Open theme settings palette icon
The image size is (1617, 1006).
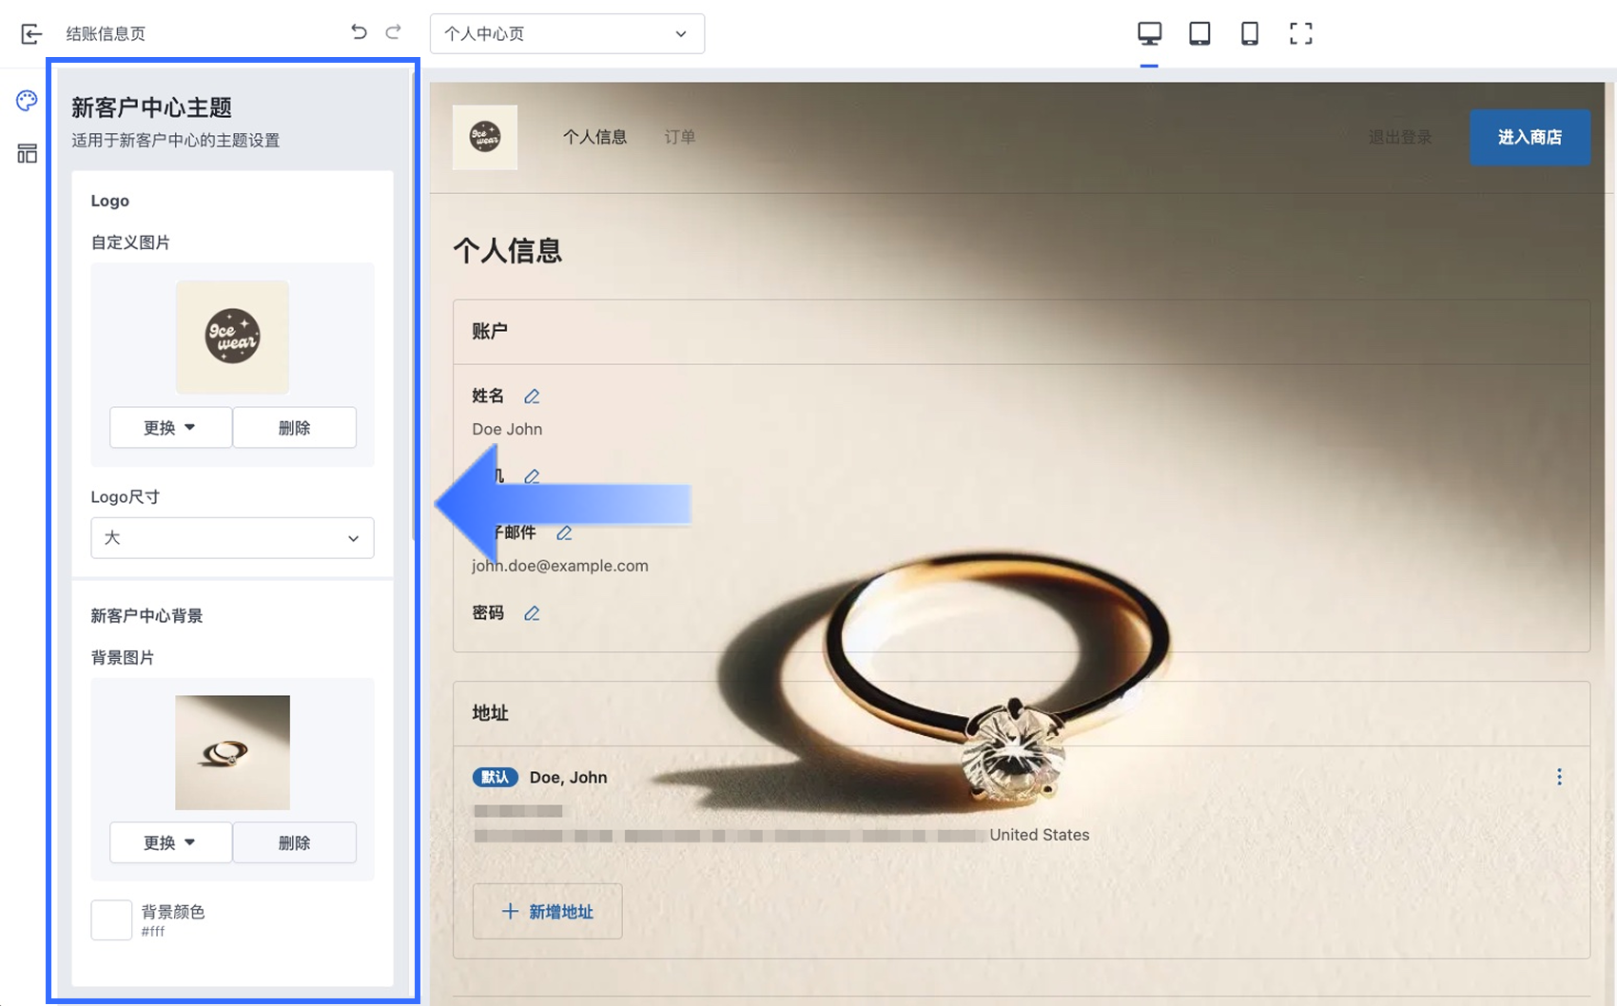pyautogui.click(x=27, y=101)
